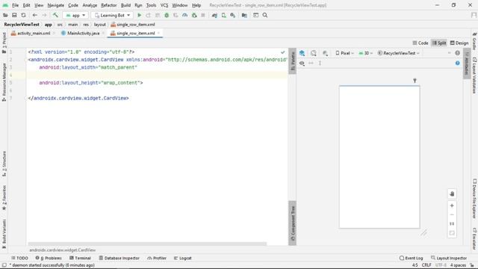Screen dimensions: 478x269
Task: Click the Back navigation arrow
Action: pos(35,15)
